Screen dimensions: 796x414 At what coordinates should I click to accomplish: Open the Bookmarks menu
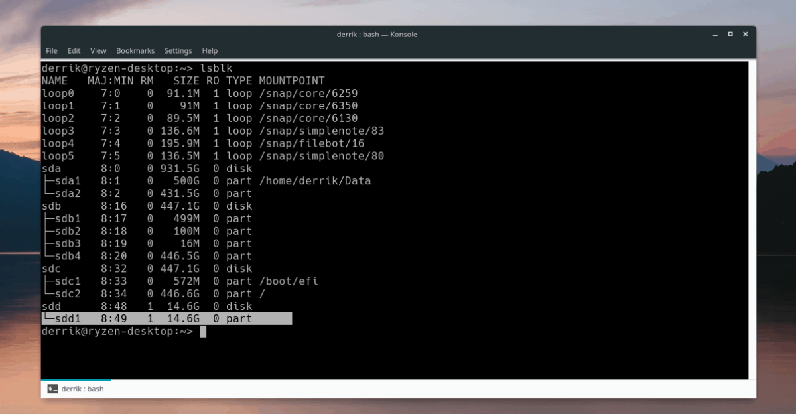pos(135,50)
